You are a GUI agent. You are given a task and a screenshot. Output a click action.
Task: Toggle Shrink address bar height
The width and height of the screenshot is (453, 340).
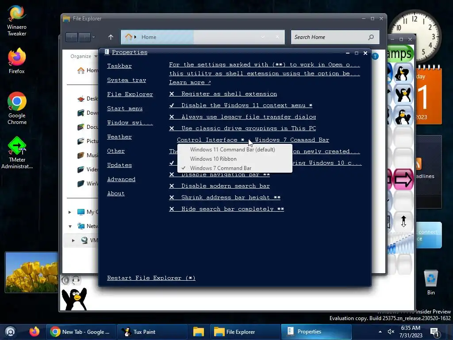225,197
